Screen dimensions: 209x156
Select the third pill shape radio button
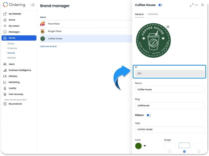tap(199, 152)
